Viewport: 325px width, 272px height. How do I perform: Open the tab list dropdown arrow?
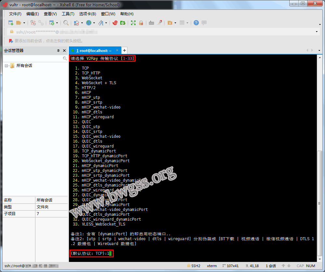tap(319, 51)
